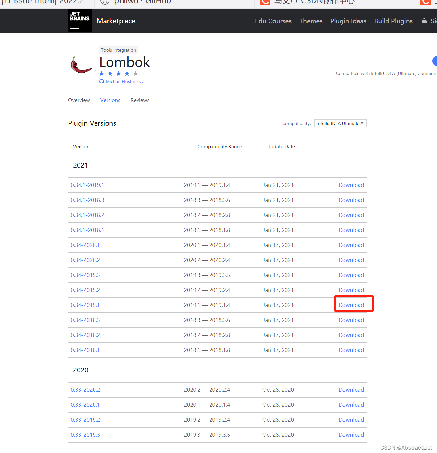The height and width of the screenshot is (453, 437).
Task: Open version 0.34-2019.2 link
Action: coord(85,290)
